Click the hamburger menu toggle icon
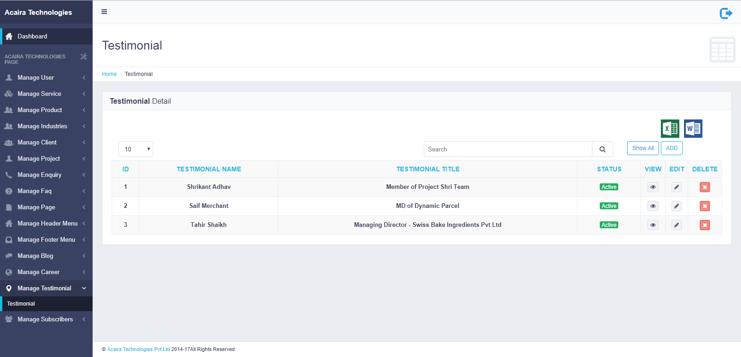 tap(104, 12)
